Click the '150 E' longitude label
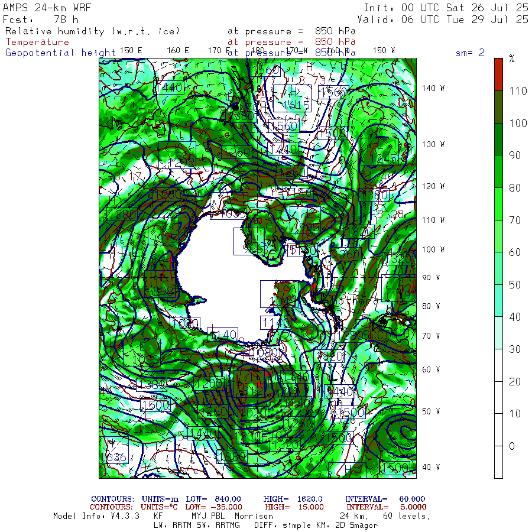The width and height of the screenshot is (532, 532). click(x=131, y=51)
